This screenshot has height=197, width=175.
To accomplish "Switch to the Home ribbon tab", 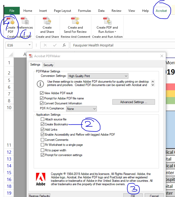I will 28,11.
